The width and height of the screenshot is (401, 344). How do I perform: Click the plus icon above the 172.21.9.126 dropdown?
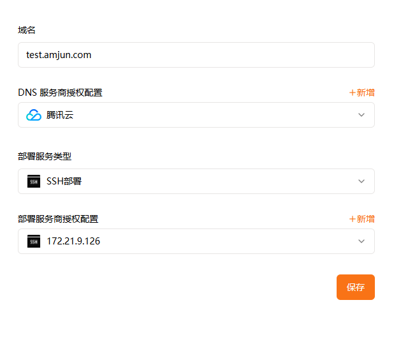(353, 219)
